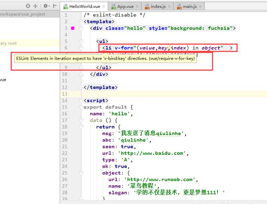
Task: Click the type: 'A' line
Action: pyautogui.click(x=117, y=160)
